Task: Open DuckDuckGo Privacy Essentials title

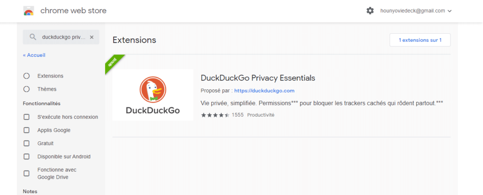Action: (258, 78)
